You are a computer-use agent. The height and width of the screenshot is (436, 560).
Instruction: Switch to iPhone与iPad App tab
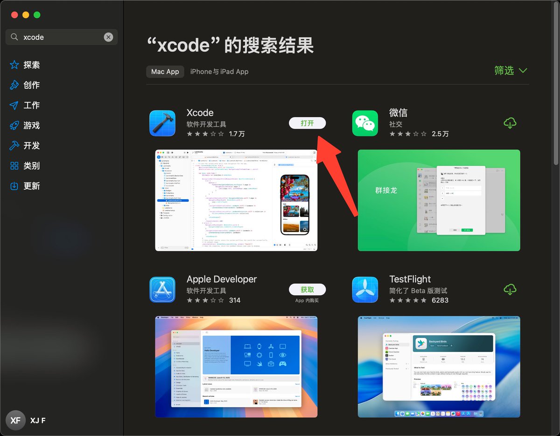tap(219, 71)
